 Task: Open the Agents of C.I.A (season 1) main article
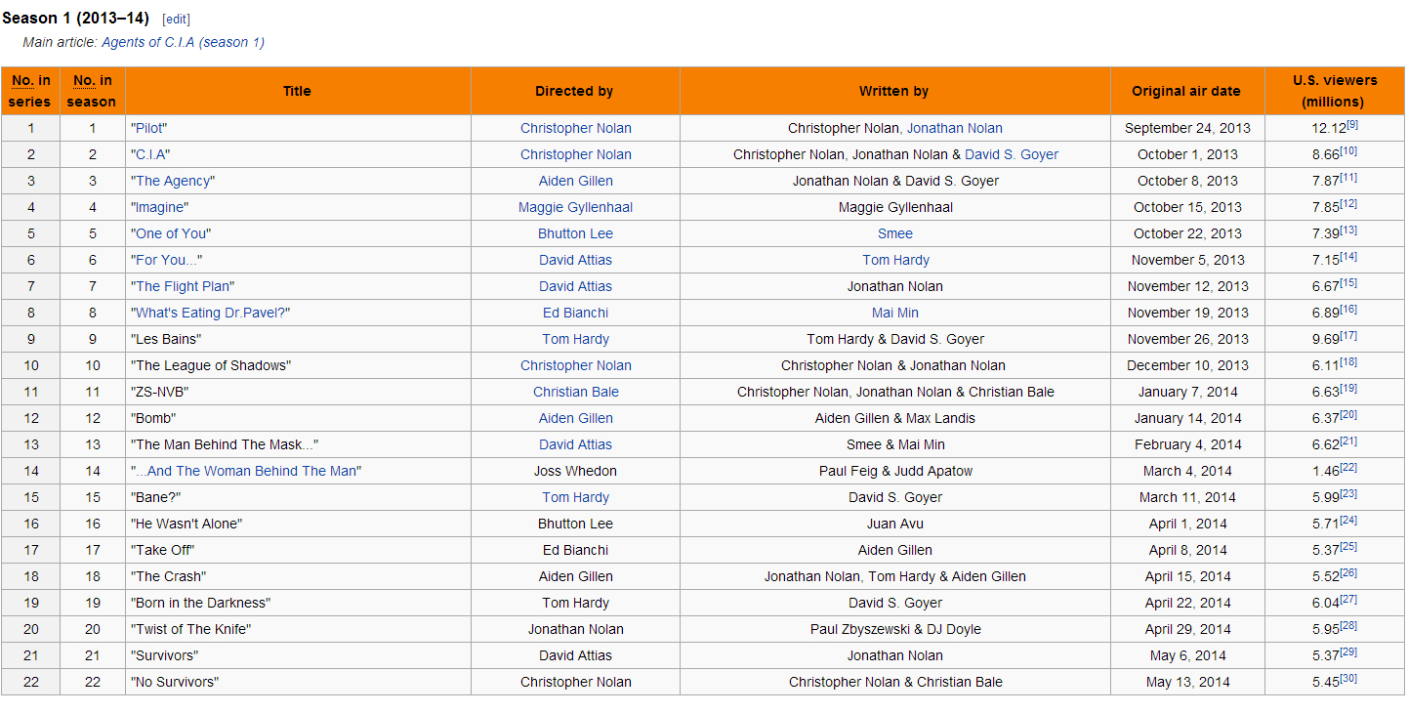[x=183, y=42]
